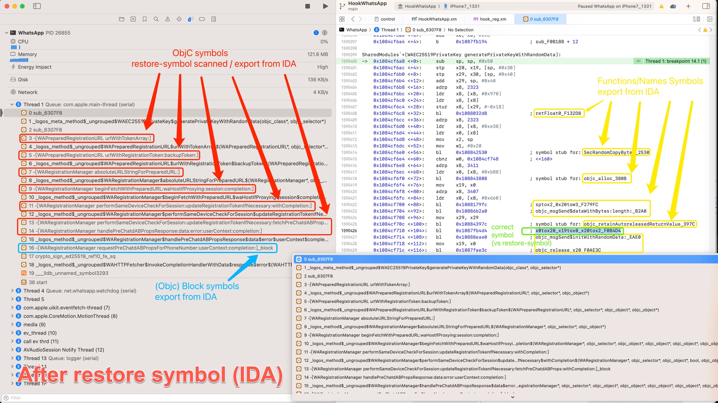
Task: Open the Bookmark navigator icon
Action: 144,19
